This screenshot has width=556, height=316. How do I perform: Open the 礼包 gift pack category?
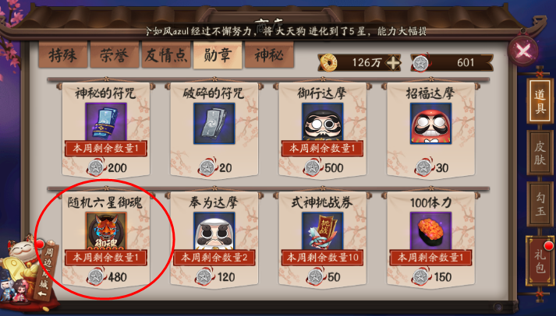(540, 260)
